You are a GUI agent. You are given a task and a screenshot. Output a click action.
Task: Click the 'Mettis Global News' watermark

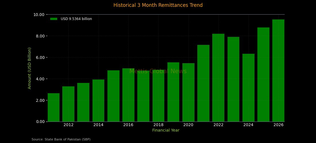(158, 71)
